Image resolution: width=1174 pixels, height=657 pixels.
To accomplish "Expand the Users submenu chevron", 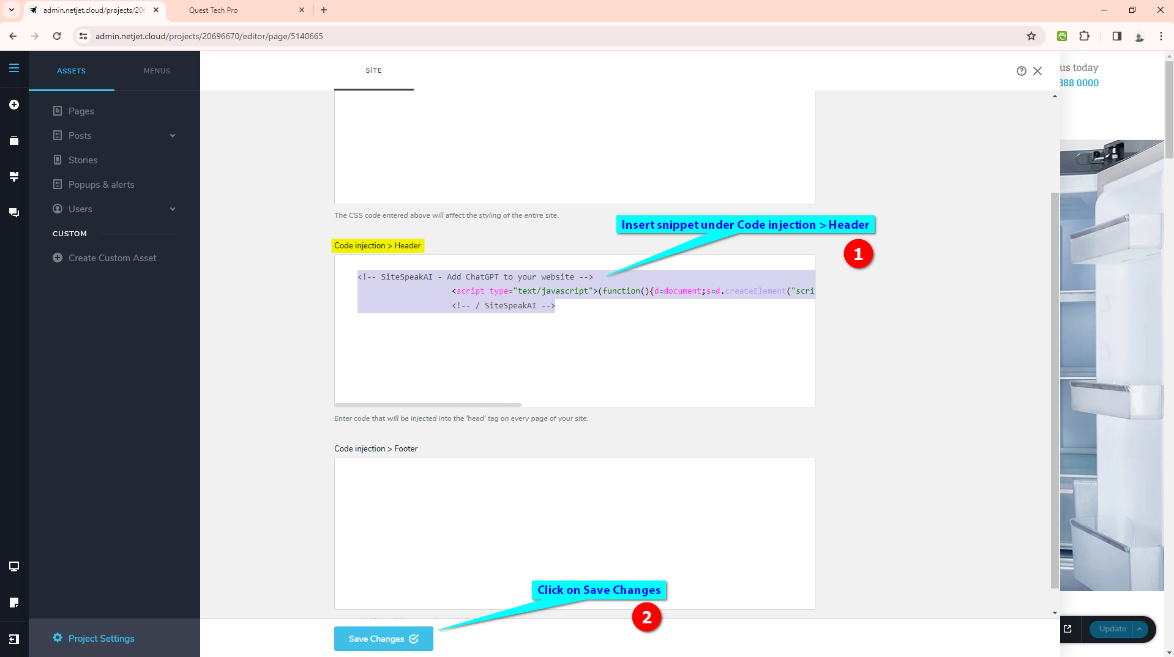I will (173, 209).
